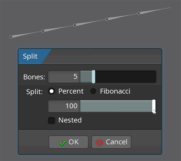
Task: Choose the Fibonacci split mode
Action: click(94, 91)
